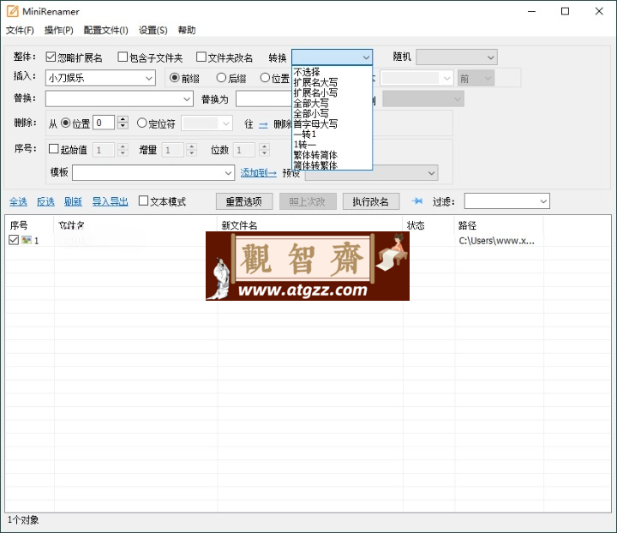Enable the 文件夹改名 checkbox
This screenshot has height=533, width=617.
click(x=201, y=57)
